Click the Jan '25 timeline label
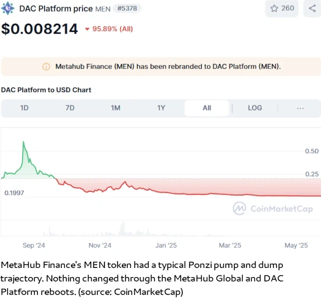This screenshot has width=321, height=298. pyautogui.click(x=166, y=245)
